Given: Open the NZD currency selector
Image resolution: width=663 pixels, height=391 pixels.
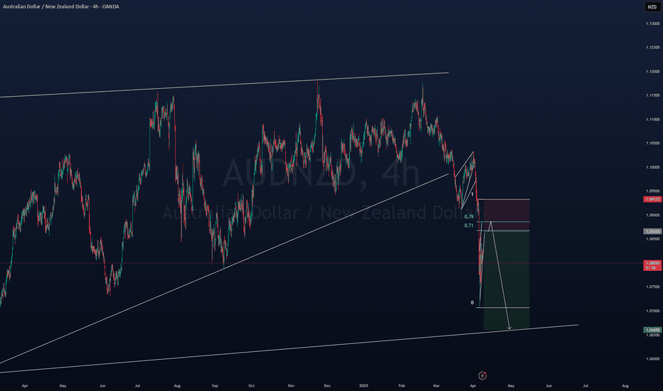Looking at the screenshot, I should 652,7.
